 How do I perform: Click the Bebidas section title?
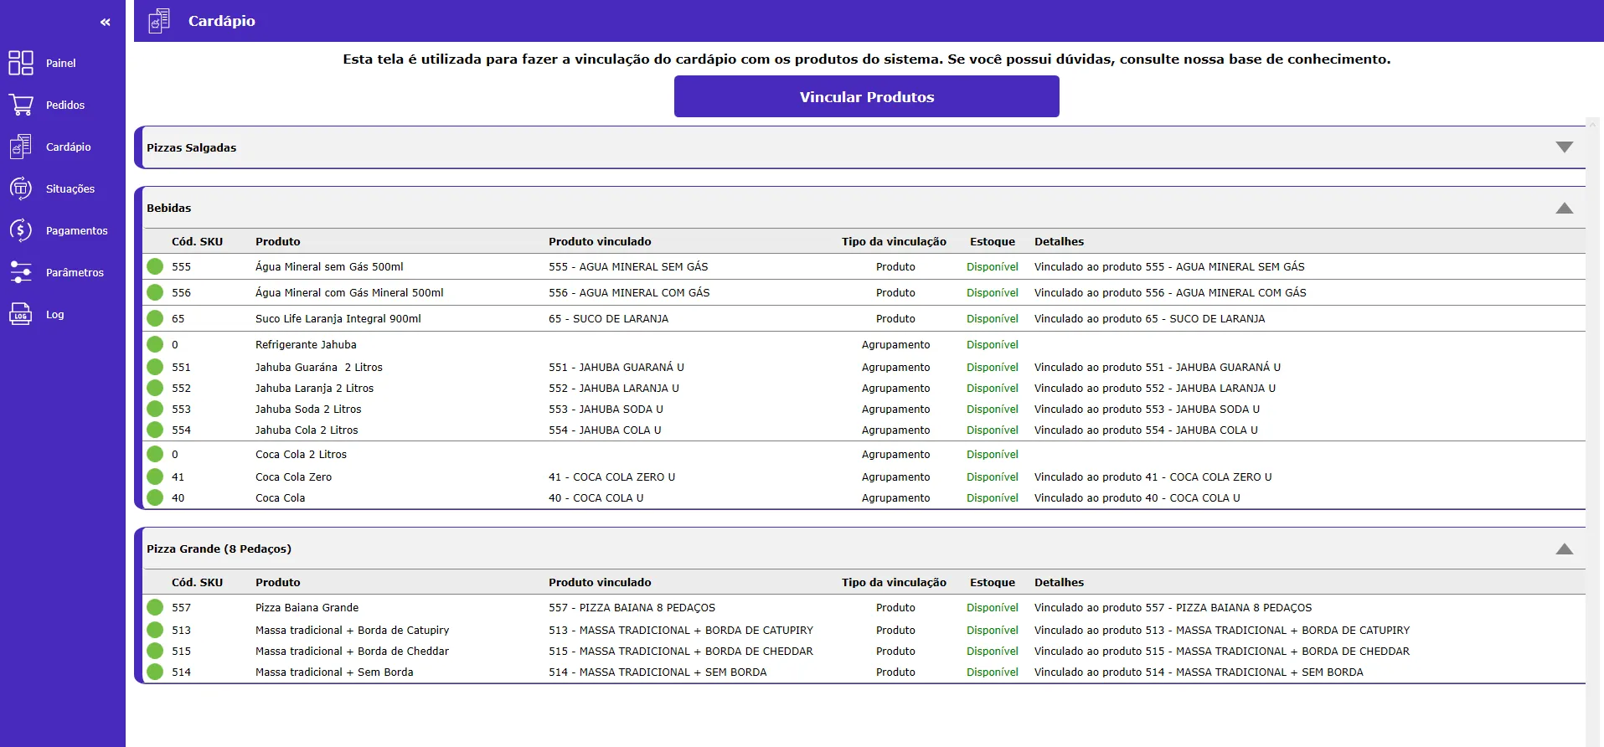pyautogui.click(x=168, y=208)
